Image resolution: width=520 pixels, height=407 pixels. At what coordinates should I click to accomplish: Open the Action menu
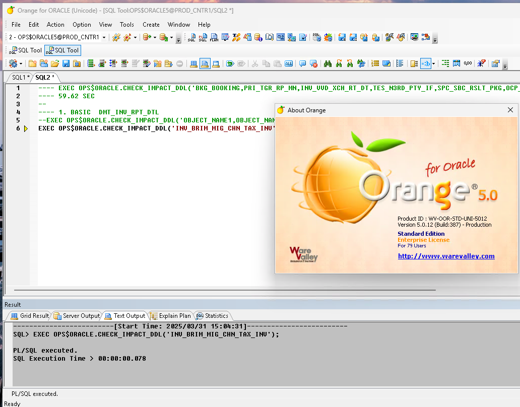pos(55,24)
